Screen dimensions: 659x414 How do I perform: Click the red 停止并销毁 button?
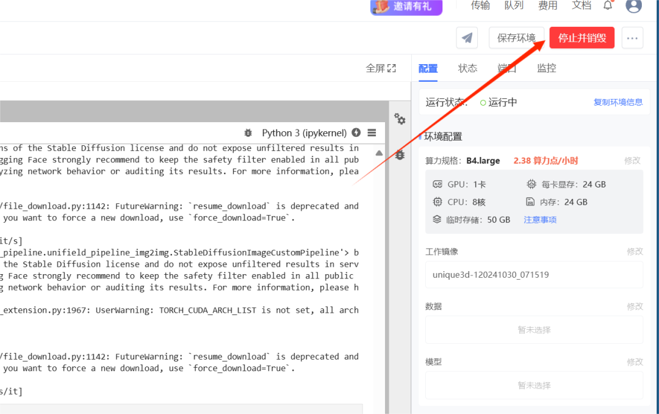coord(582,38)
